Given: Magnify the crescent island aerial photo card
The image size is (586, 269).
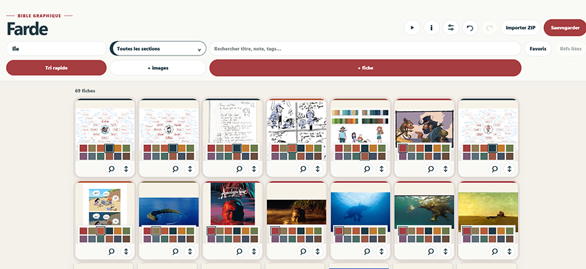Looking at the screenshot, I should coord(175,251).
